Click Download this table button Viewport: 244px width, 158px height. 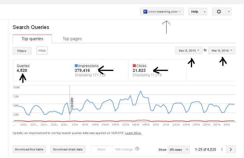click(29, 149)
